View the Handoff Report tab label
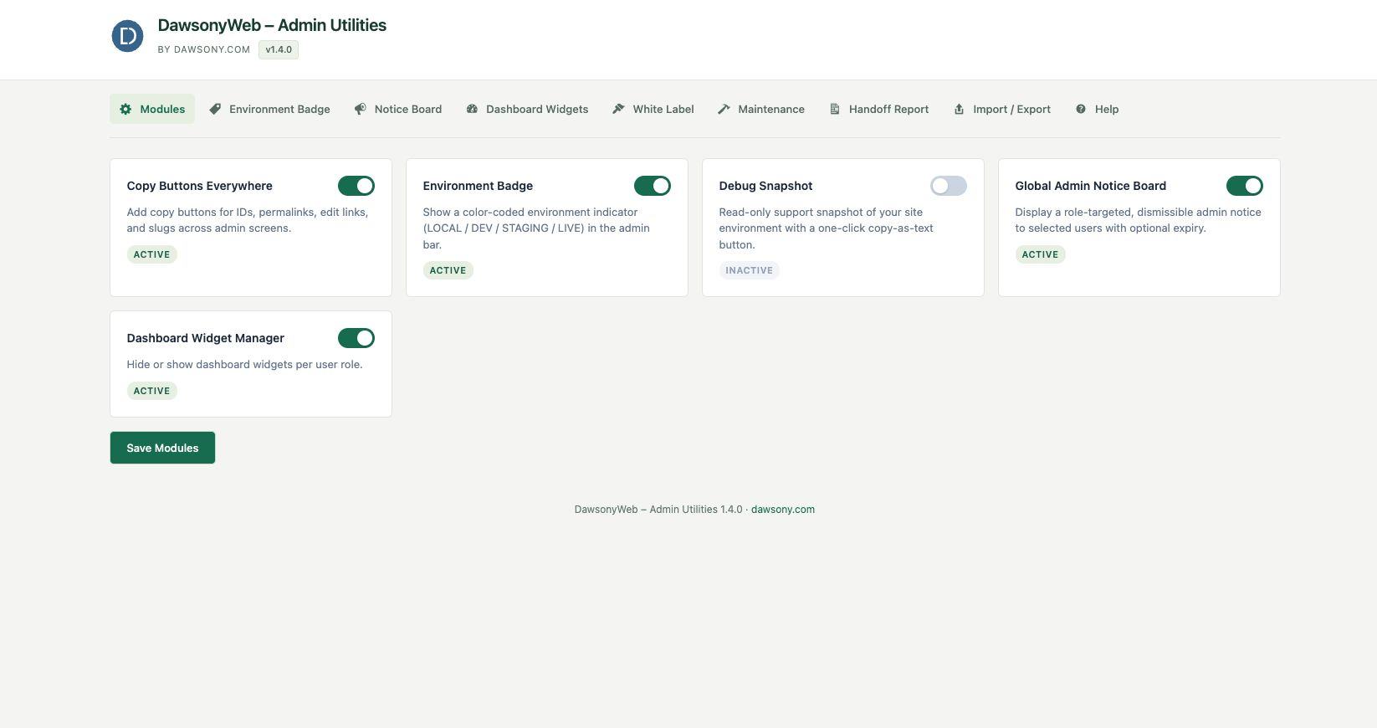 point(888,109)
